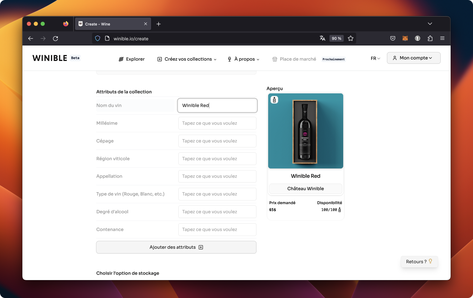Screen dimensions: 473x298
Task: Click the 100/100 availability value
Action: click(x=329, y=209)
